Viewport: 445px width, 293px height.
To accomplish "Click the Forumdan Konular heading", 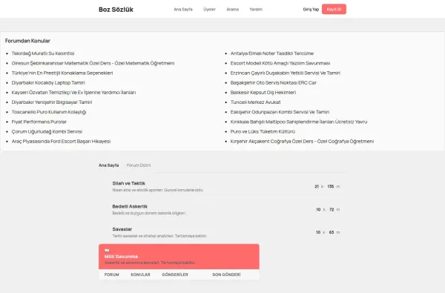I will point(27,41).
